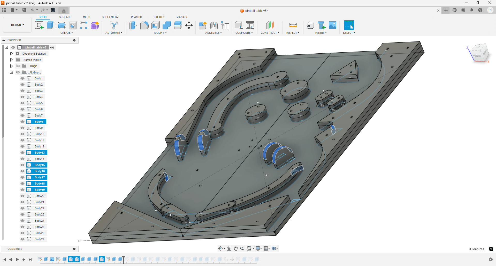Hide Body1 using its eye icon
This screenshot has height=266, width=496.
(x=22, y=78)
